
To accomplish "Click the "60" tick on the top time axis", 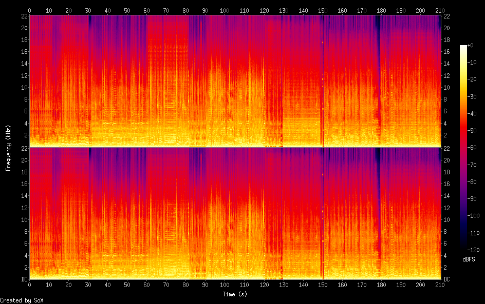I will coord(147,10).
